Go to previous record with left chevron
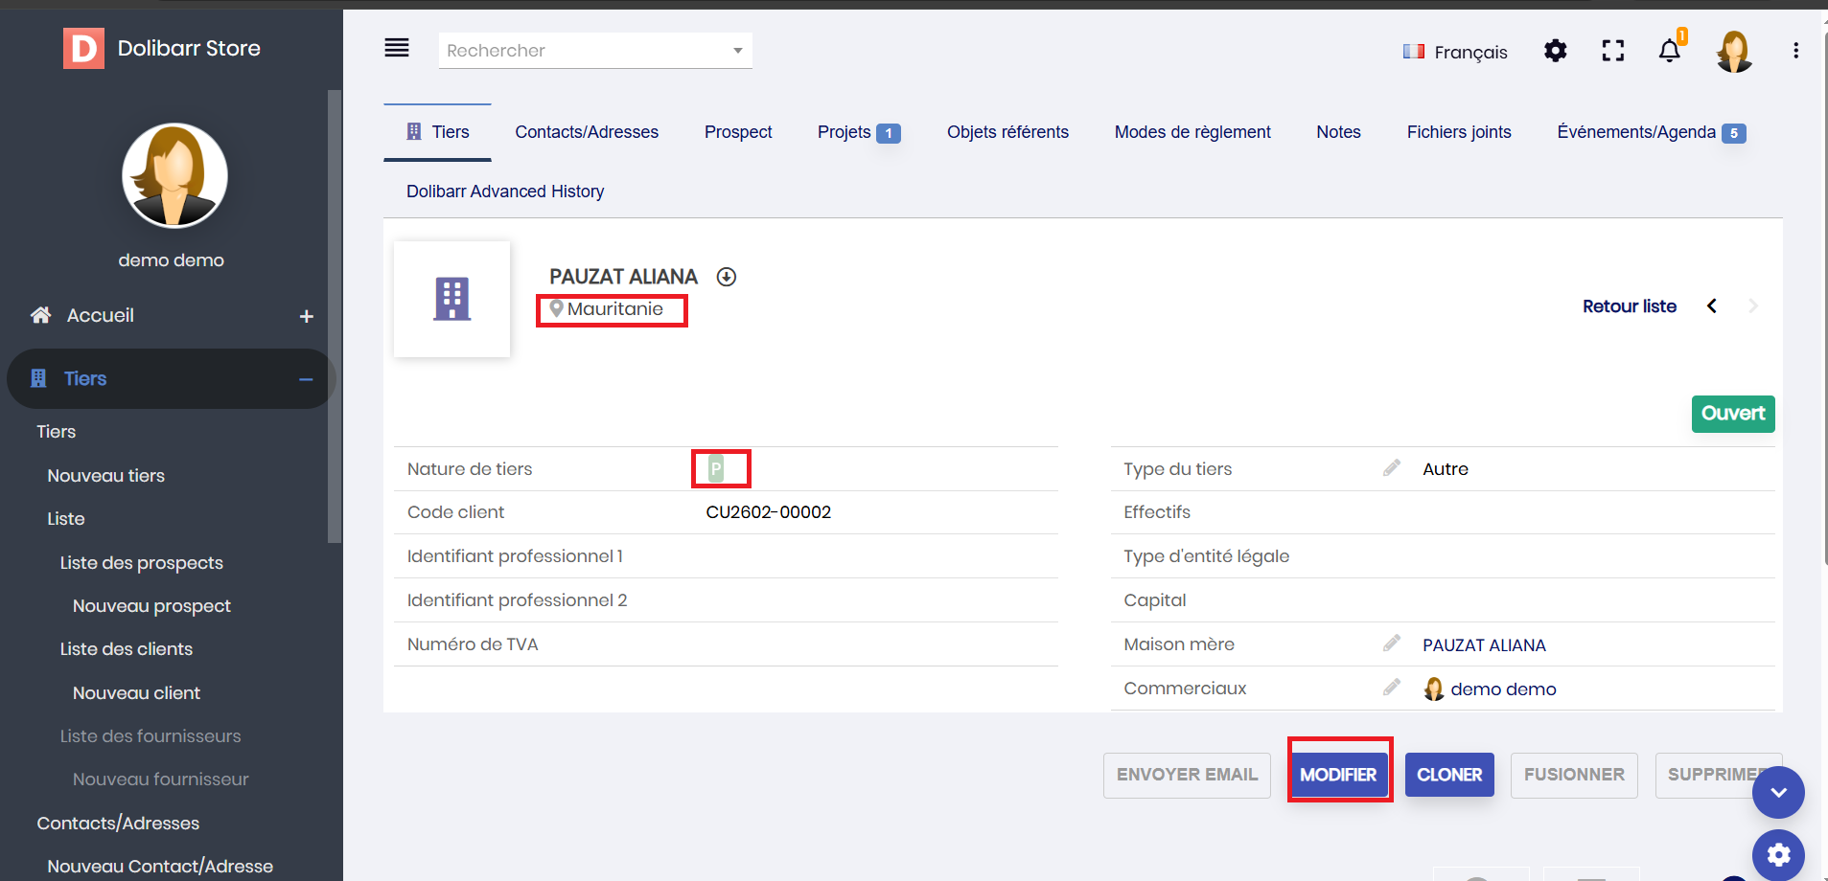Screen dimensions: 1828x881 pyautogui.click(x=1712, y=306)
